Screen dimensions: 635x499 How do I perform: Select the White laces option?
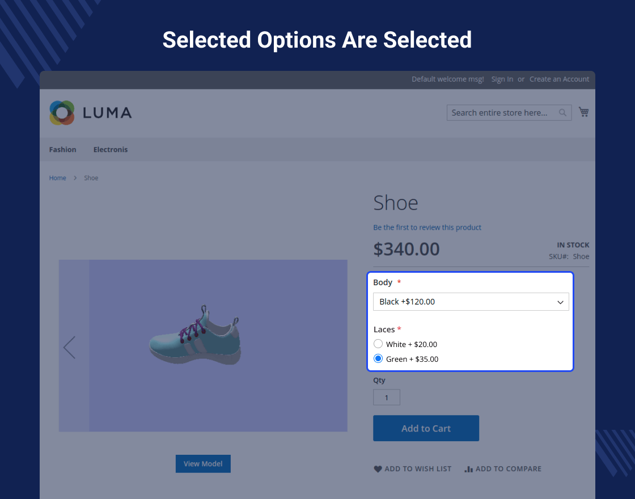[378, 344]
